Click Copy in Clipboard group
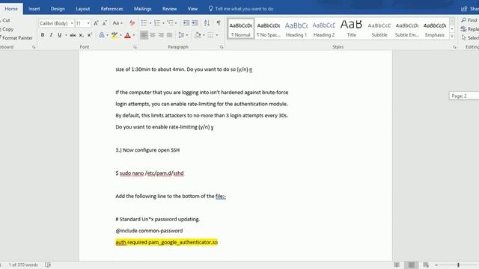 [x=7, y=29]
